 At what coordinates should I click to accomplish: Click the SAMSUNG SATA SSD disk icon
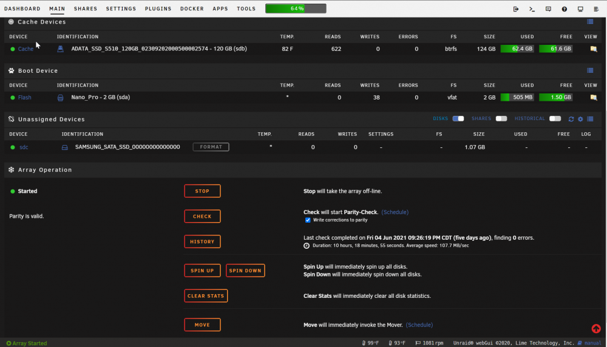65,147
